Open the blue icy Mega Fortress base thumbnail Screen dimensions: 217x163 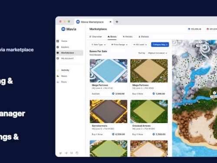(108, 71)
